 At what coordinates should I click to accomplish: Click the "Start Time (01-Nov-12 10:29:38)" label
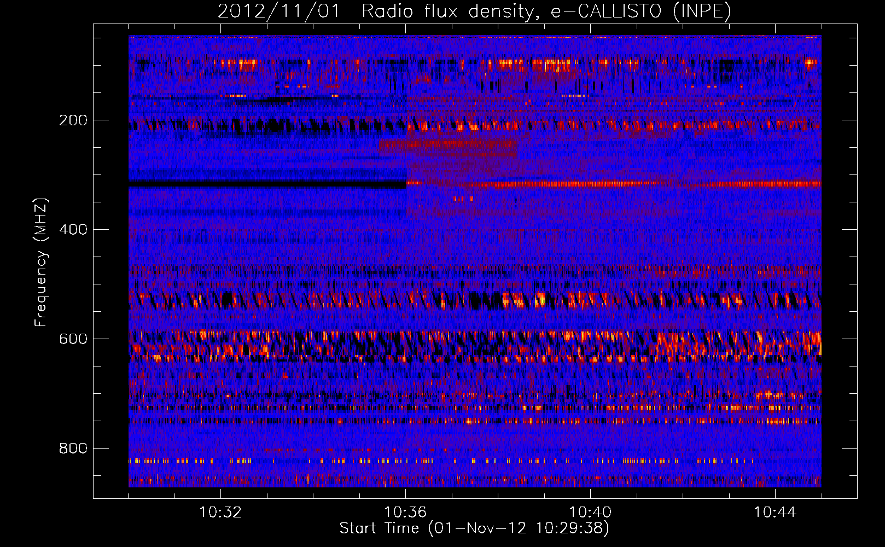(474, 528)
